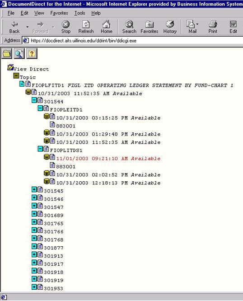Expand the 301689 node

34,214
